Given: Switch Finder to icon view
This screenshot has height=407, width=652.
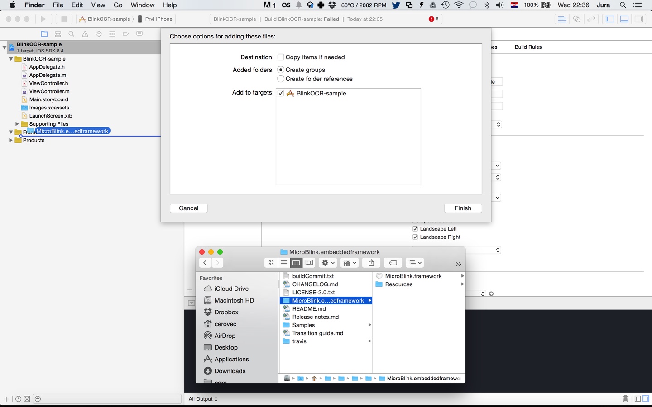Looking at the screenshot, I should [271, 263].
